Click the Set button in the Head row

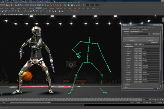pyautogui.click(x=136, y=82)
